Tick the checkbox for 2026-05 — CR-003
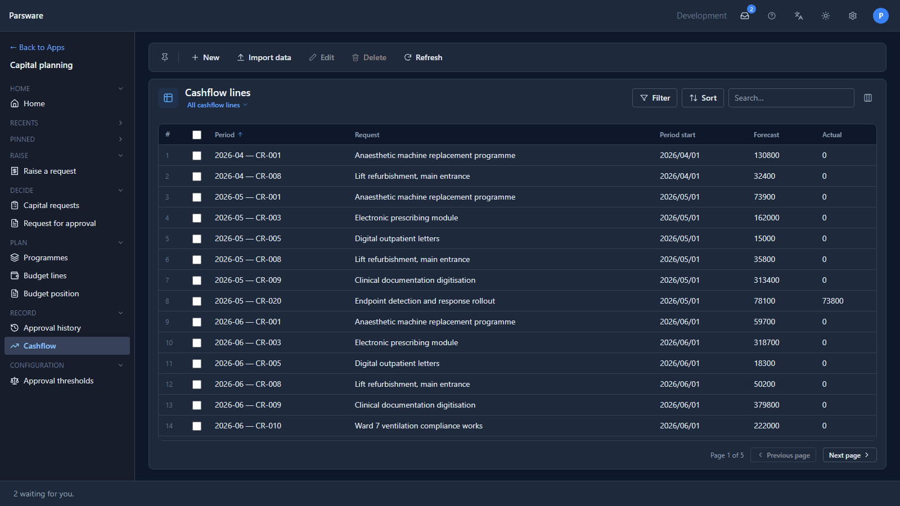The image size is (900, 506). 197,218
